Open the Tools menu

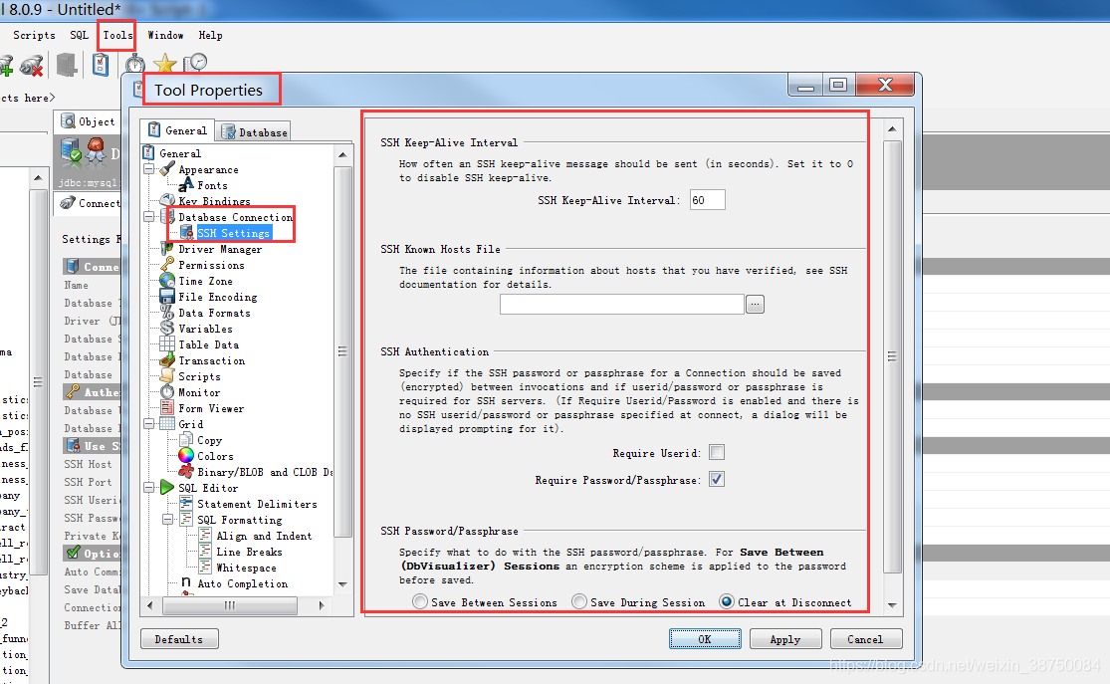(x=115, y=35)
